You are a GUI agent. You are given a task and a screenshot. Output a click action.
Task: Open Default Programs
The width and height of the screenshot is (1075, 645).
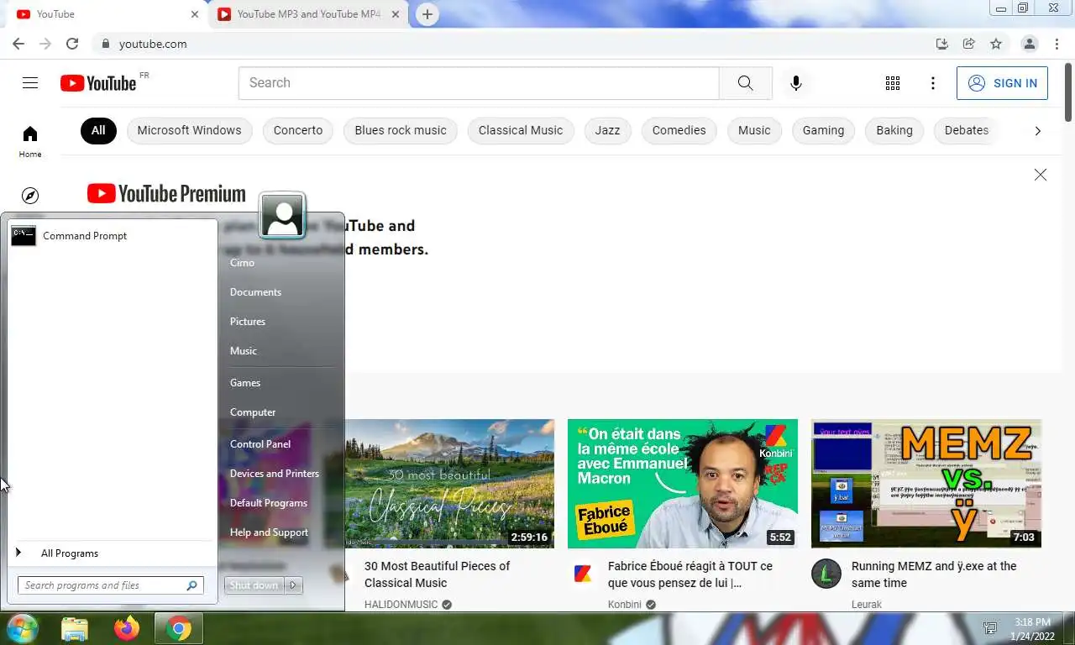pos(269,503)
